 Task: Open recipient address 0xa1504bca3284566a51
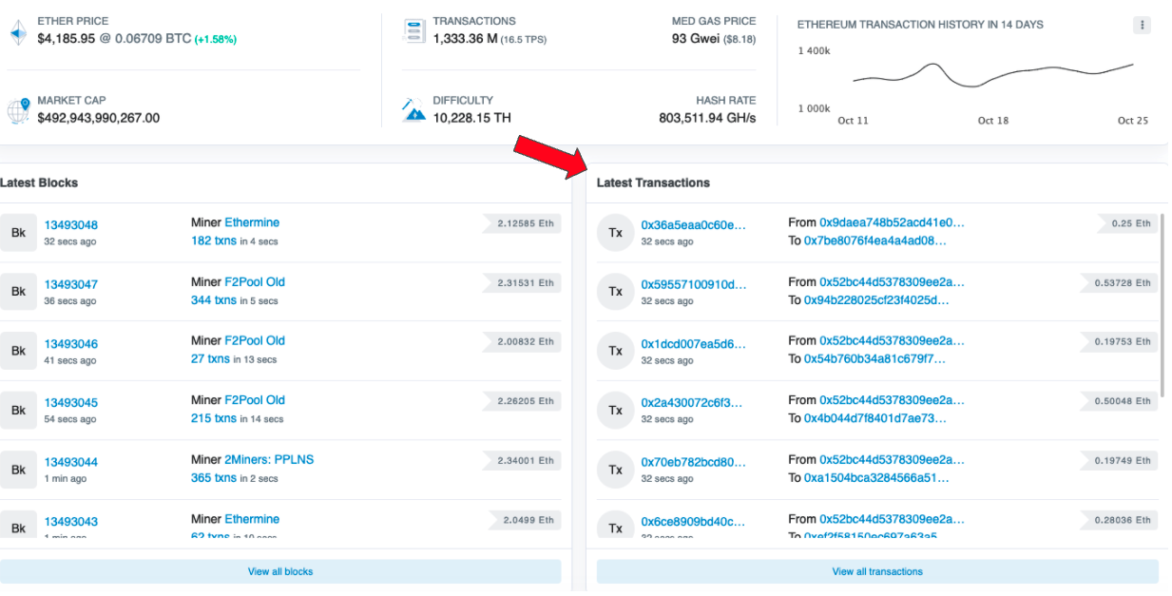click(877, 478)
